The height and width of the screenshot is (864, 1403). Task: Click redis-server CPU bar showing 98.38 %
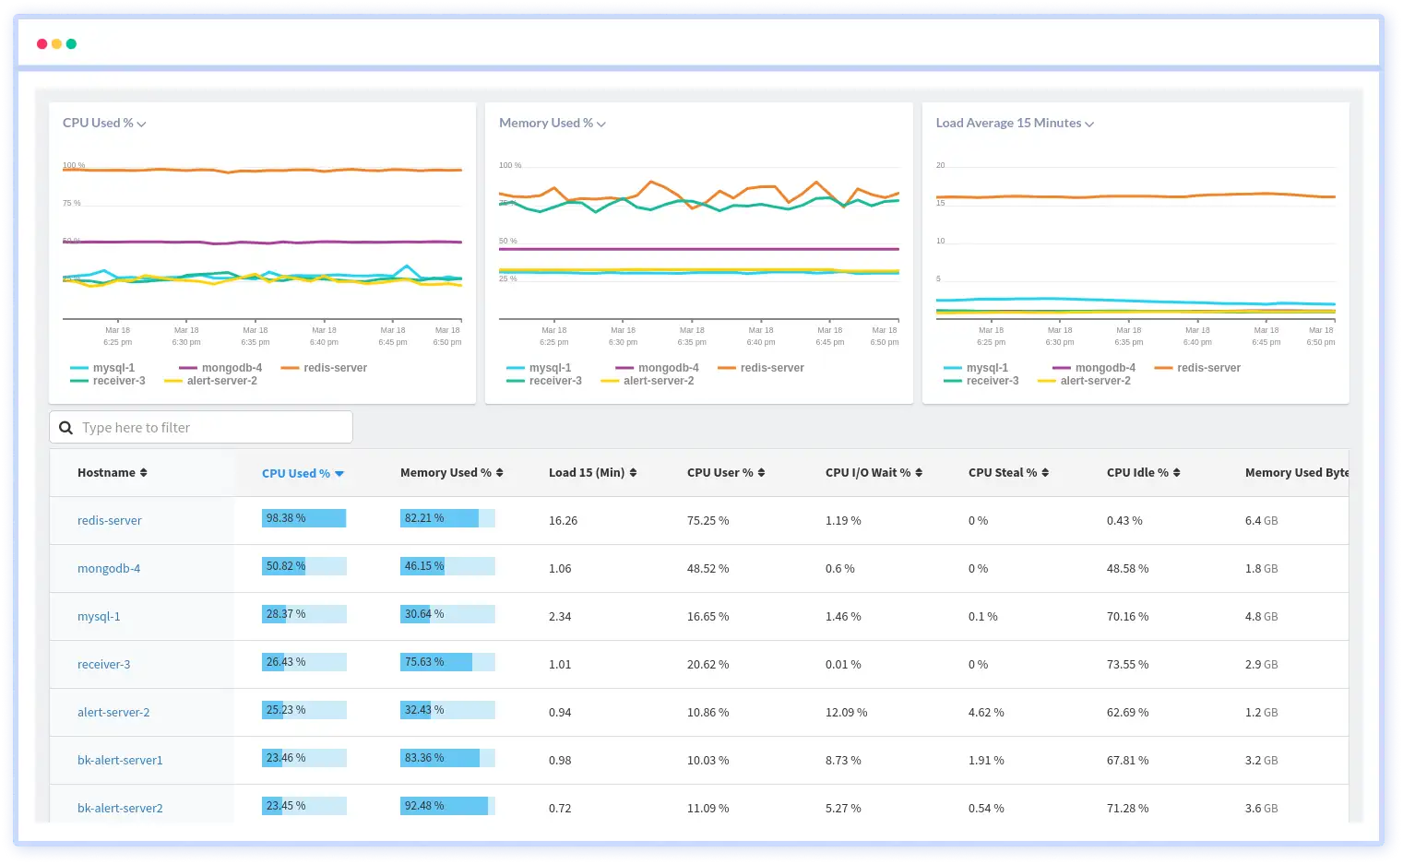point(304,518)
